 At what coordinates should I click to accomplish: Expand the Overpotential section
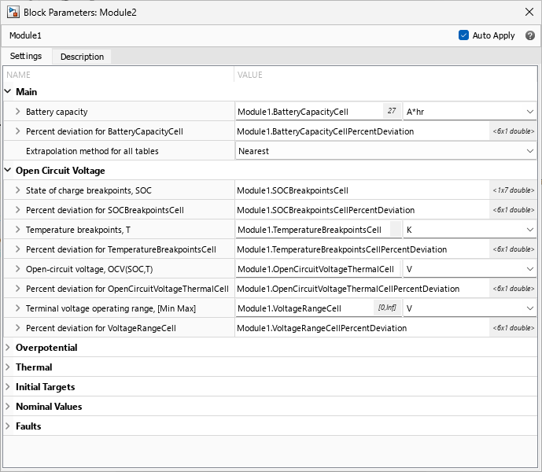(x=8, y=348)
